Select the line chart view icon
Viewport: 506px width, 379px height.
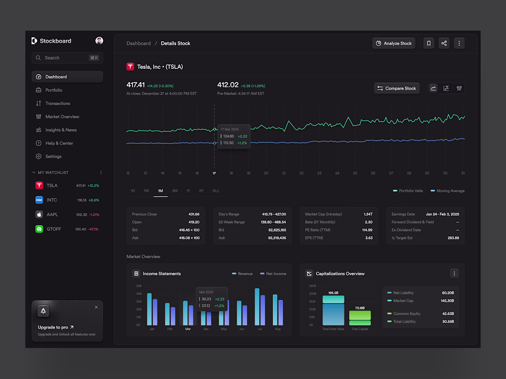pos(433,88)
